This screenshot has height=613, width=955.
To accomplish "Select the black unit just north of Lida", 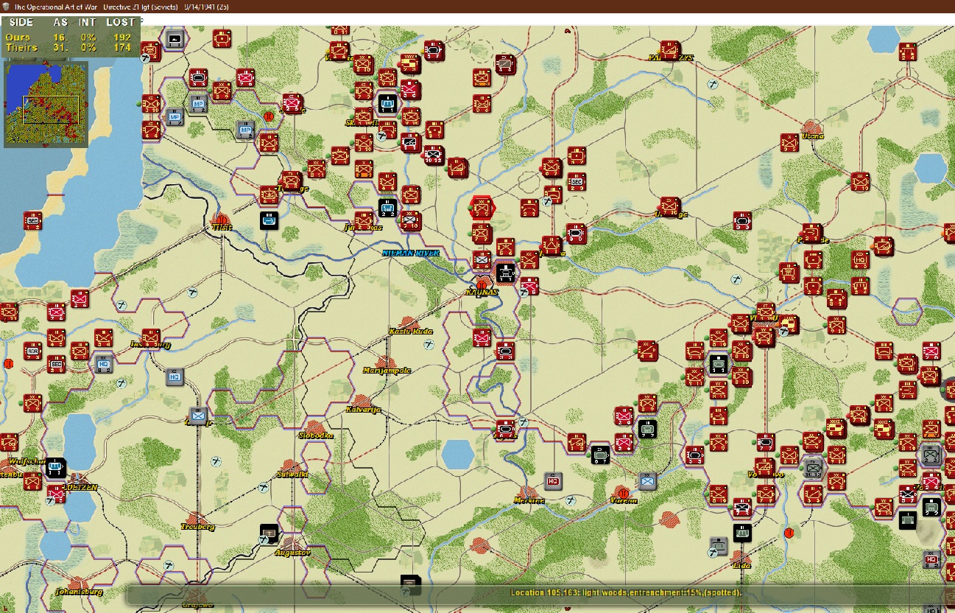I will (742, 532).
